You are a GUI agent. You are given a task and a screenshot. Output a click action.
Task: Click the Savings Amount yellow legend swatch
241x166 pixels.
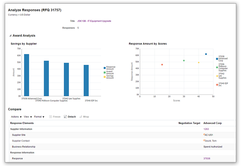point(105,77)
